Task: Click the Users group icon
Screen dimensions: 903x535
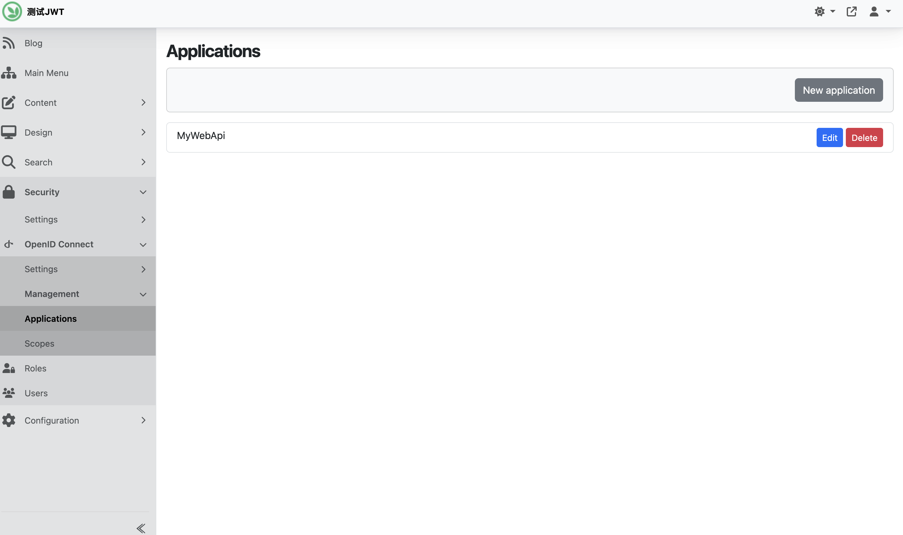Action: point(9,393)
